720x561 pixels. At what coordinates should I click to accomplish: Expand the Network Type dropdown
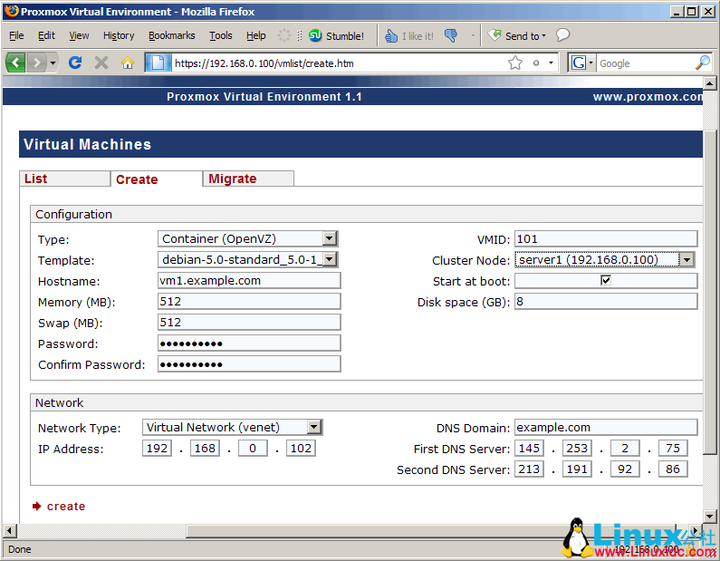point(313,428)
